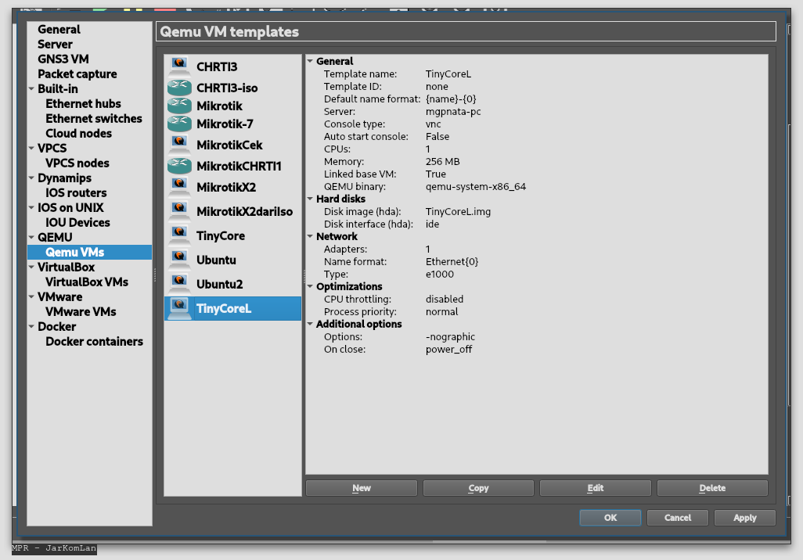
Task: Select the MikrotikX2dariIso template entry
Action: pyautogui.click(x=244, y=211)
